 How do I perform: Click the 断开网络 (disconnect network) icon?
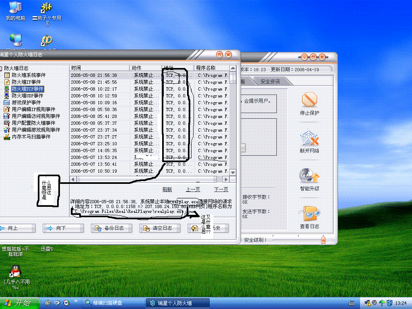pyautogui.click(x=309, y=139)
